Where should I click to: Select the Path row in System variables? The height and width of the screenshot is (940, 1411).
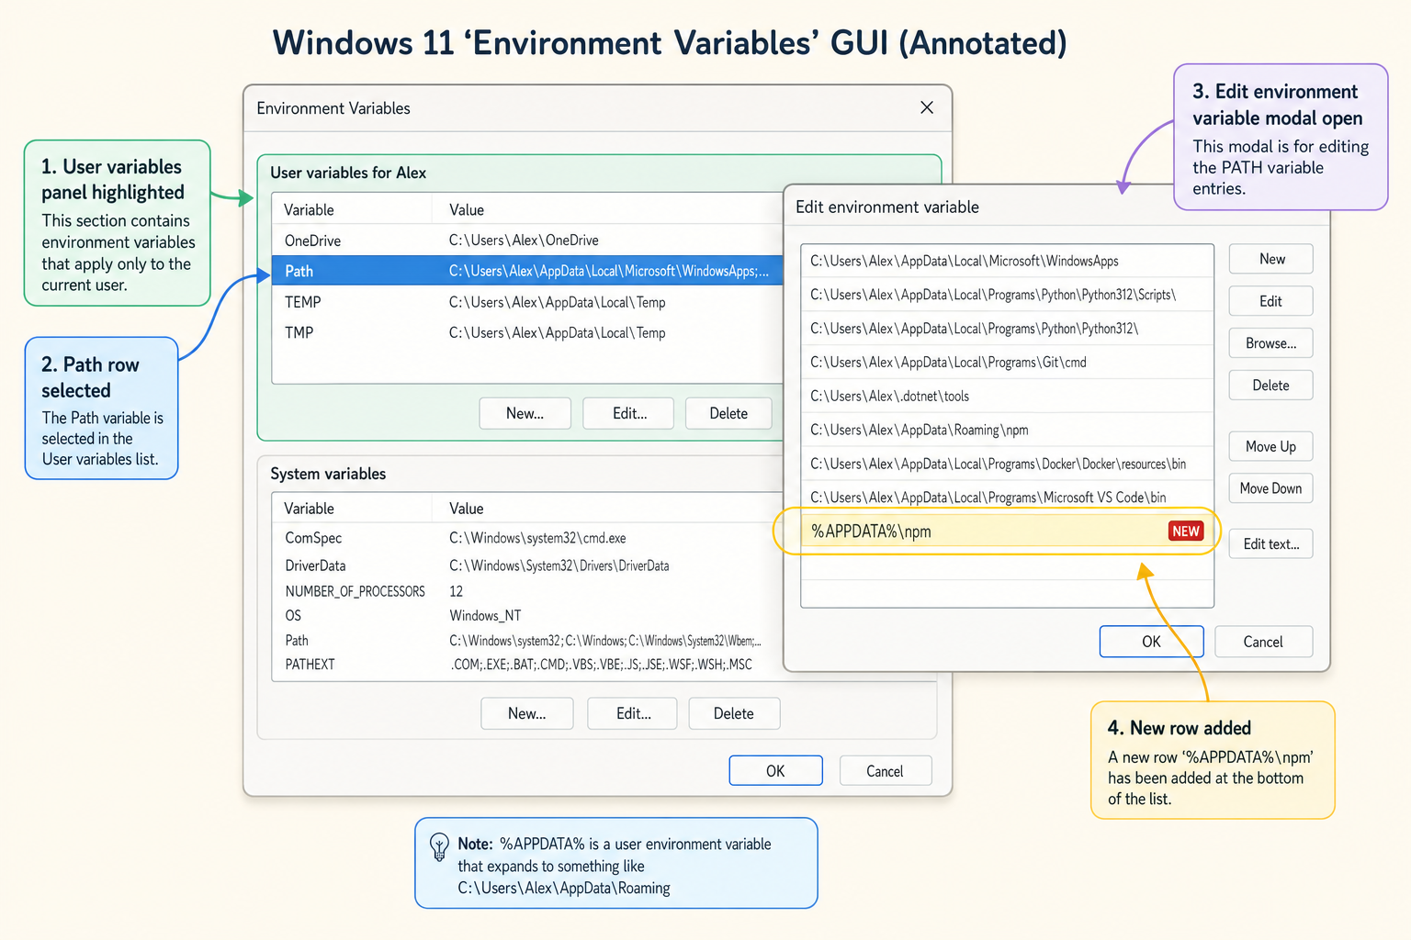pyautogui.click(x=527, y=640)
